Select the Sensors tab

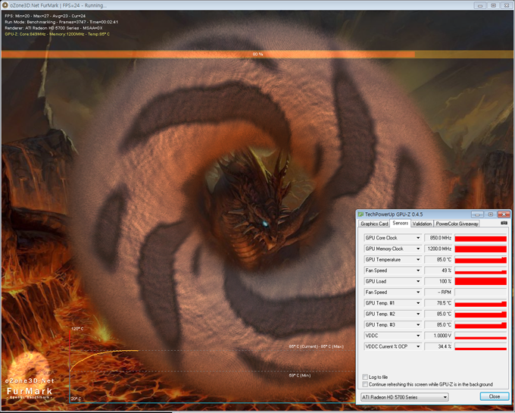pyautogui.click(x=400, y=223)
